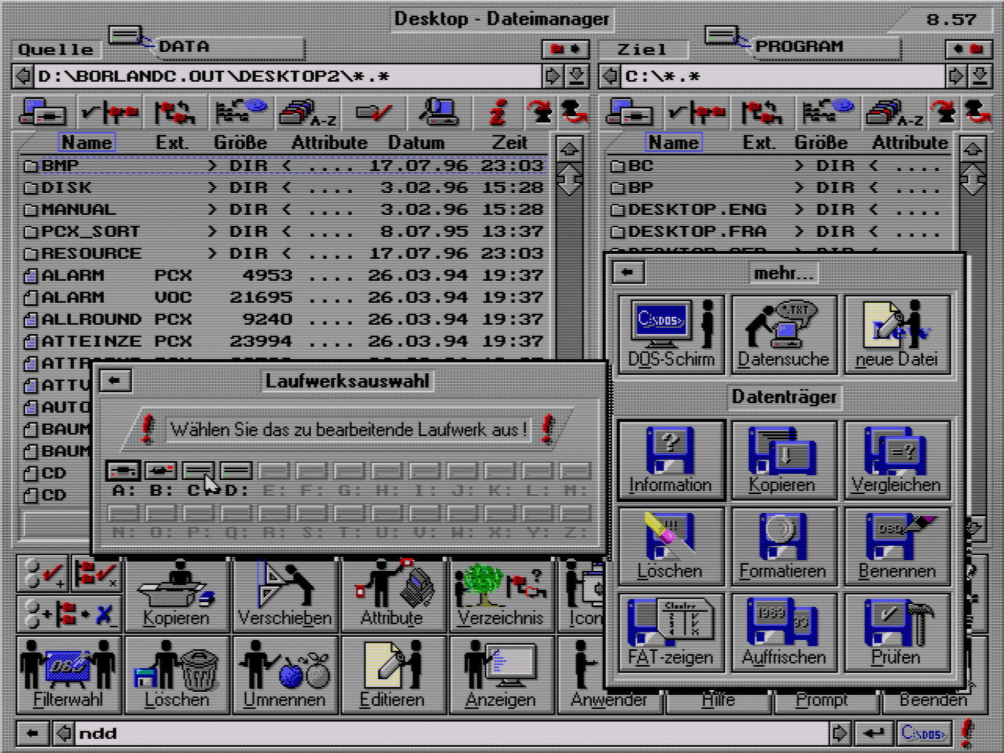Open the Formatieren disk tool

(784, 546)
